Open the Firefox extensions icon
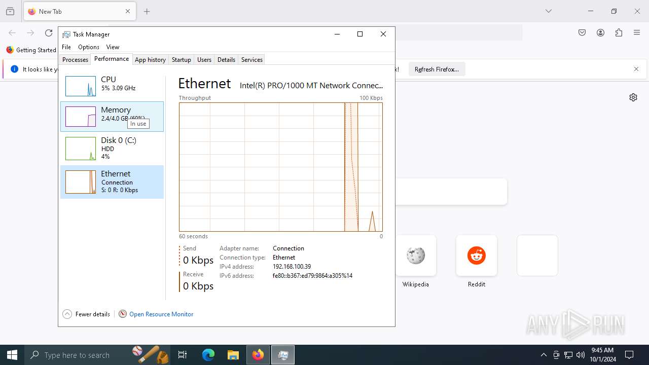This screenshot has height=365, width=649. (x=619, y=33)
